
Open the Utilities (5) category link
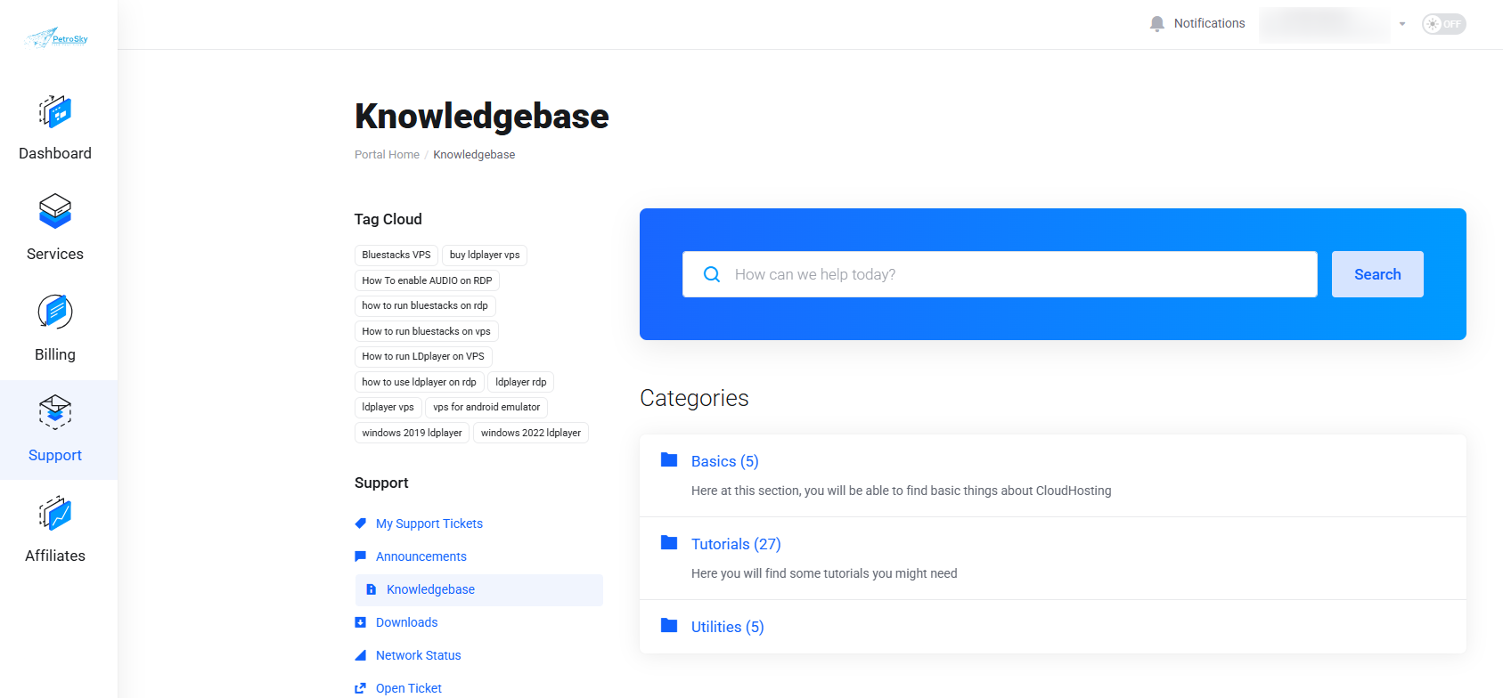coord(728,627)
